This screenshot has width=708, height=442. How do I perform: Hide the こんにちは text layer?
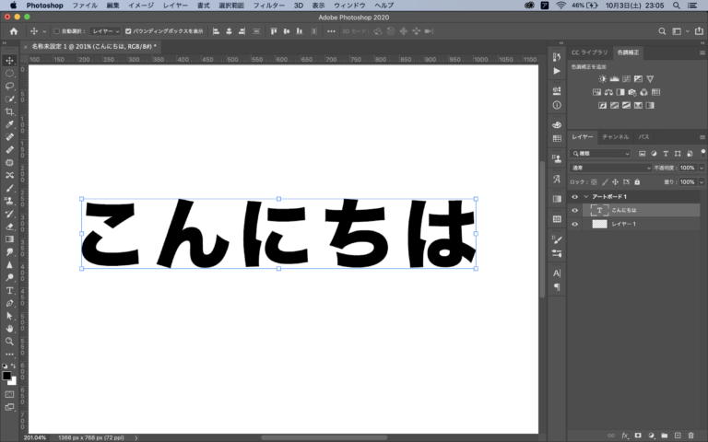pos(574,210)
